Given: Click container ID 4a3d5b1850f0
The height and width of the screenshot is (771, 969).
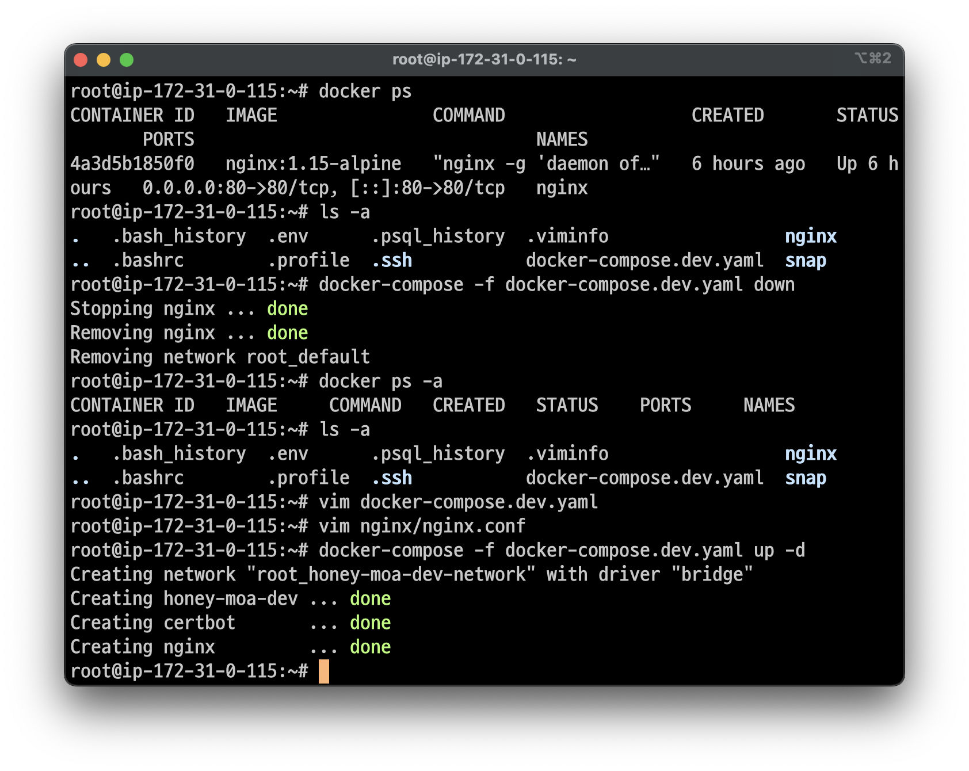Looking at the screenshot, I should [x=132, y=163].
